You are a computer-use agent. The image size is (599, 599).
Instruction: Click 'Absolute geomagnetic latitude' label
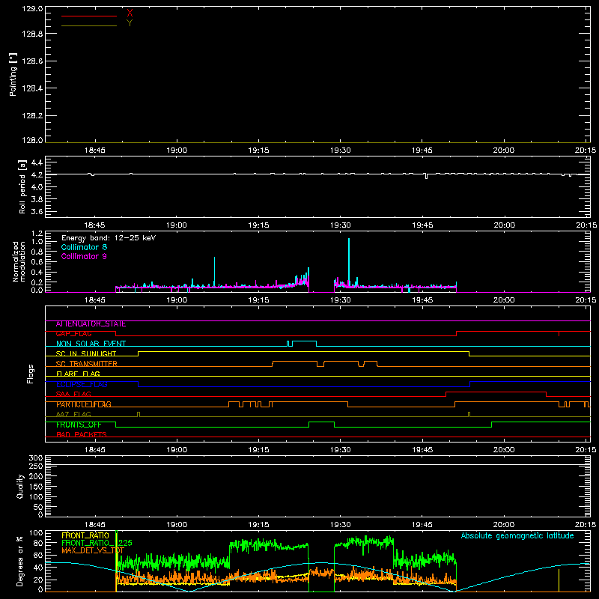[x=517, y=536]
